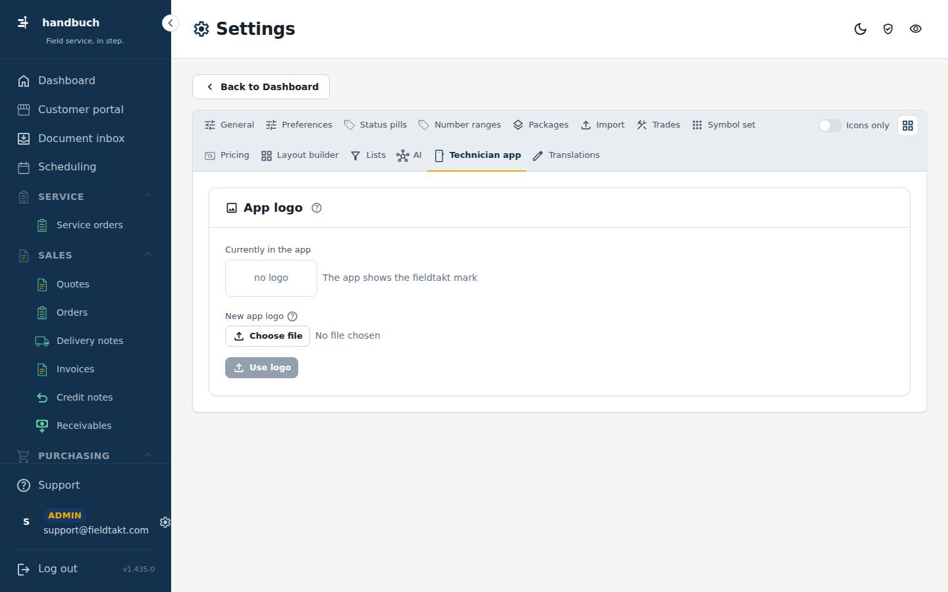Switch to the AI tab

[x=409, y=155]
